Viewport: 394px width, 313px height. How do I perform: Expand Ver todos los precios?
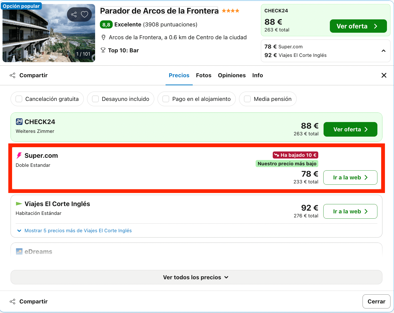(196, 277)
